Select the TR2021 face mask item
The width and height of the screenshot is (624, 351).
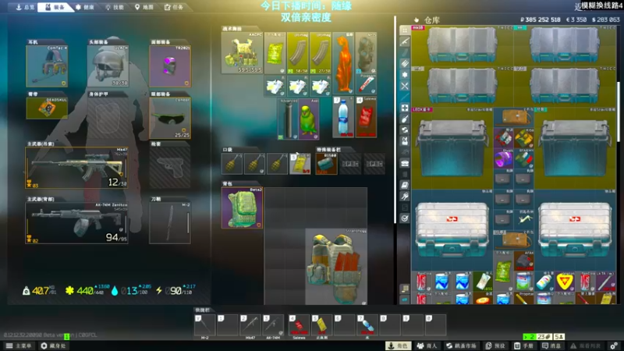(170, 66)
